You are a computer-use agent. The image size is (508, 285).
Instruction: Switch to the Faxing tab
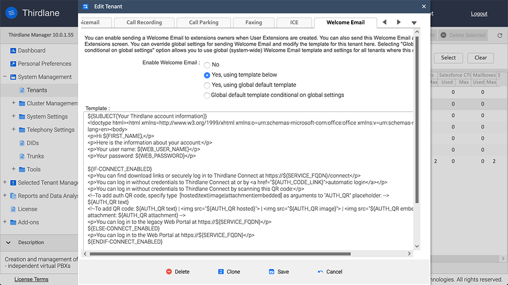(x=253, y=23)
